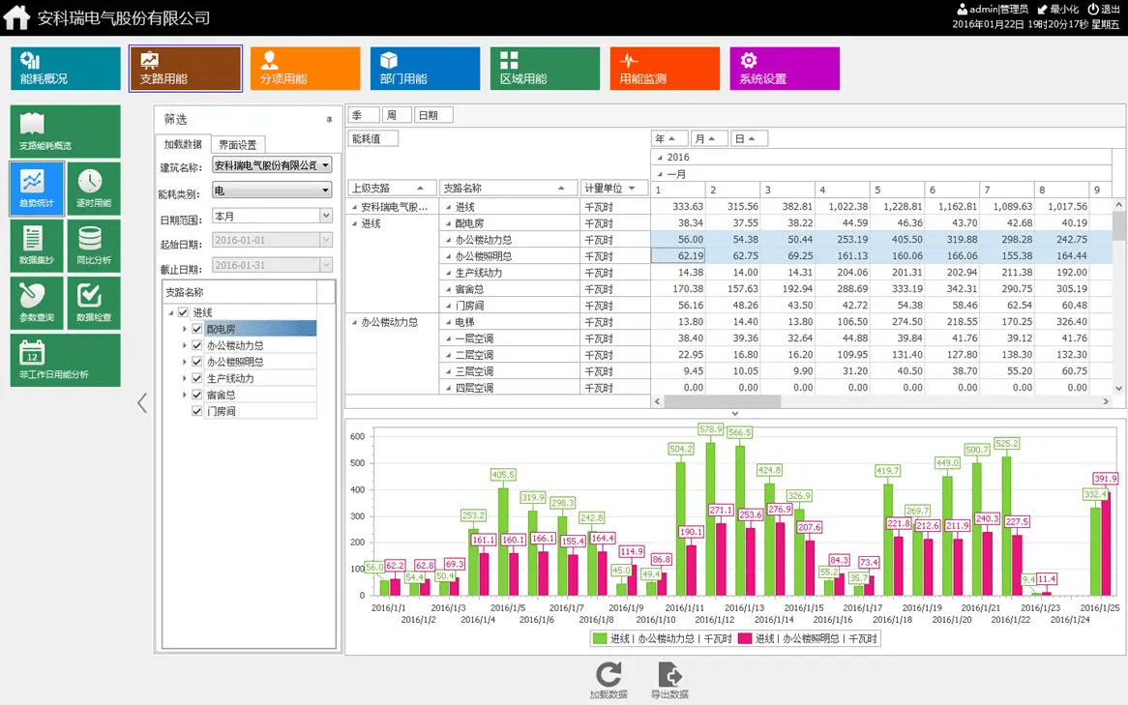This screenshot has width=1128, height=705.
Task: Click the 退出 logout button
Action: 1104,9
